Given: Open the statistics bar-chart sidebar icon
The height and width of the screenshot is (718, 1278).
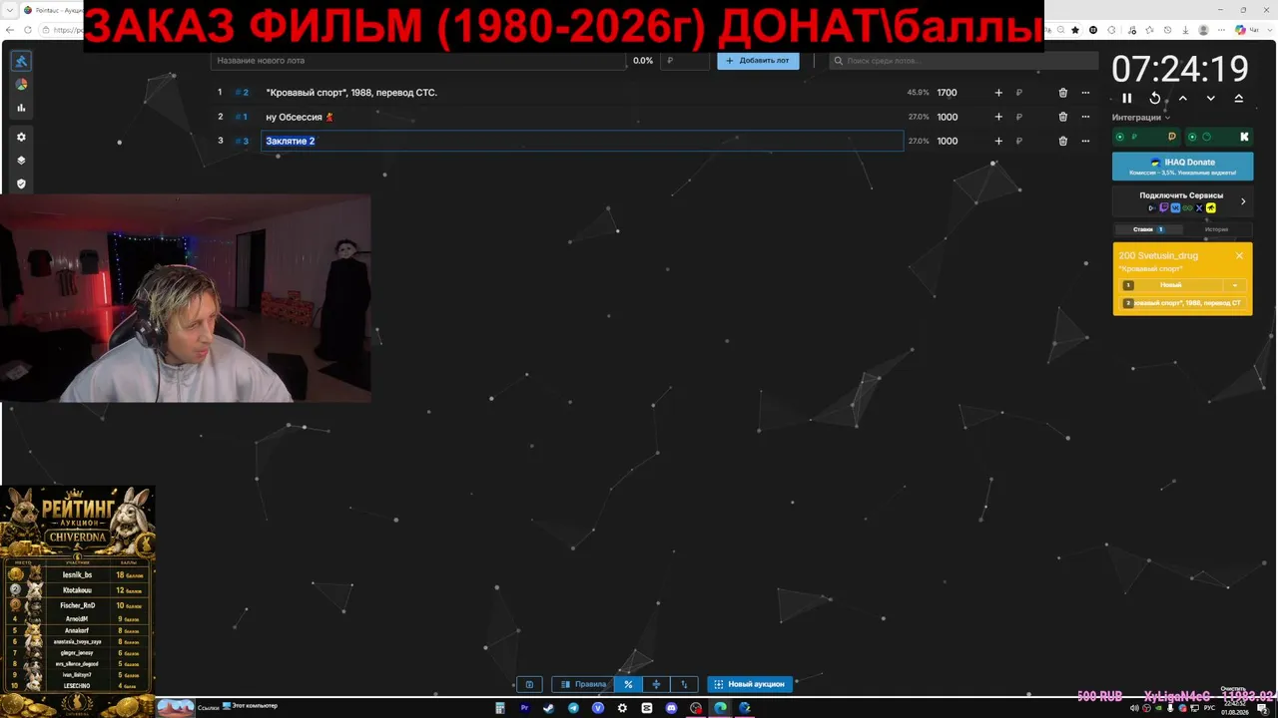Looking at the screenshot, I should (x=20, y=108).
